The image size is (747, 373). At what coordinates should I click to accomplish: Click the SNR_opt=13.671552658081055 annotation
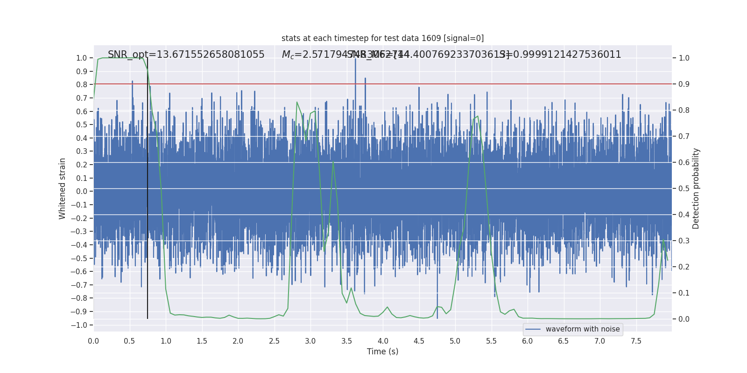pyautogui.click(x=186, y=55)
